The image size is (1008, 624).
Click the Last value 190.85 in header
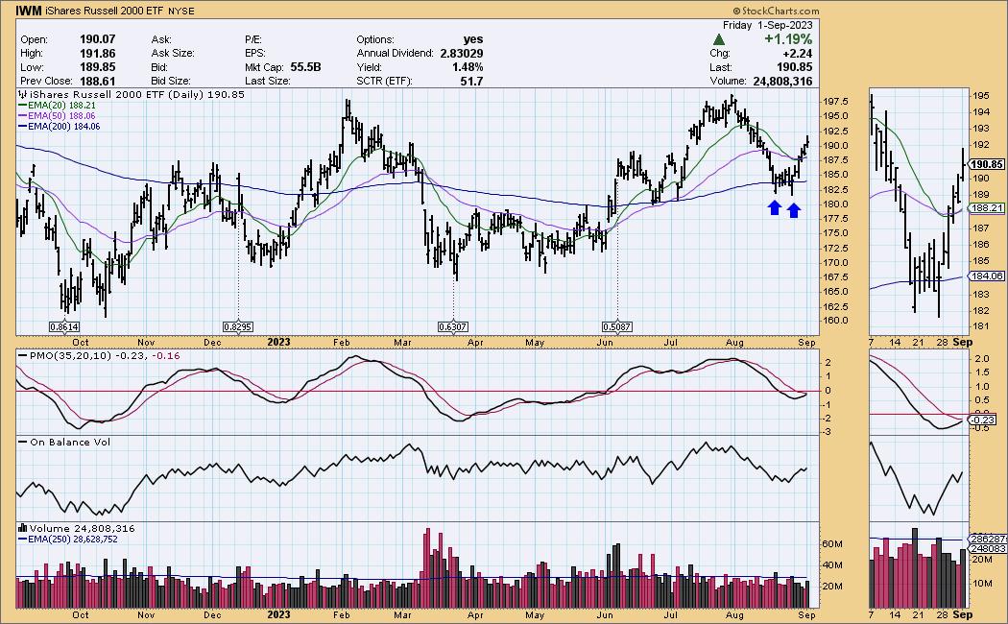coord(795,67)
